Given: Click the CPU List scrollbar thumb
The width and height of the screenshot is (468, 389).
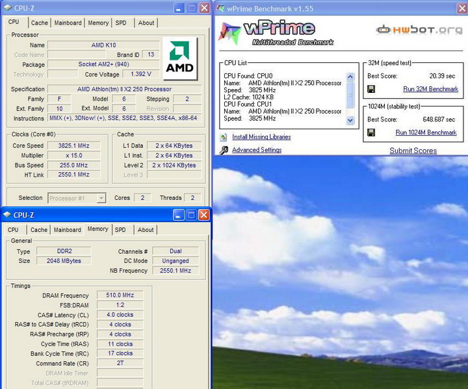Looking at the screenshot, I should (350, 95).
